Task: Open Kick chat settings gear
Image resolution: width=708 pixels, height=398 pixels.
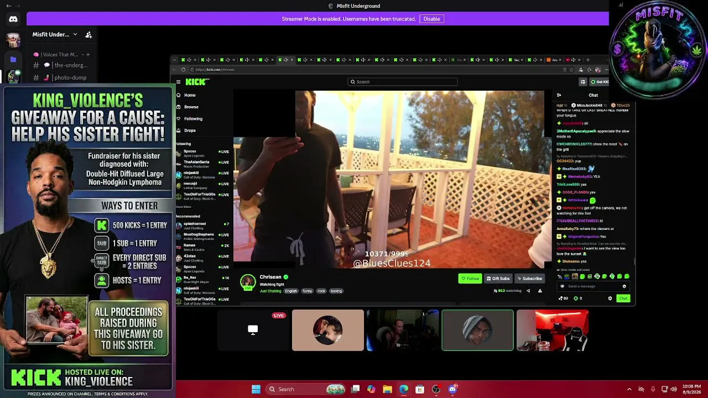Action: pos(610,298)
